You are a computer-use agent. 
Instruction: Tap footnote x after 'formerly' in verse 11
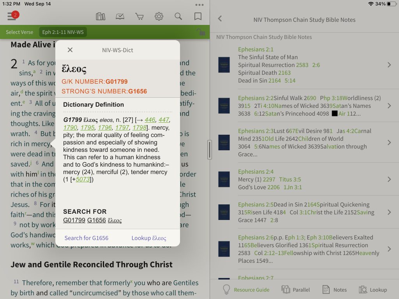point(131,281)
